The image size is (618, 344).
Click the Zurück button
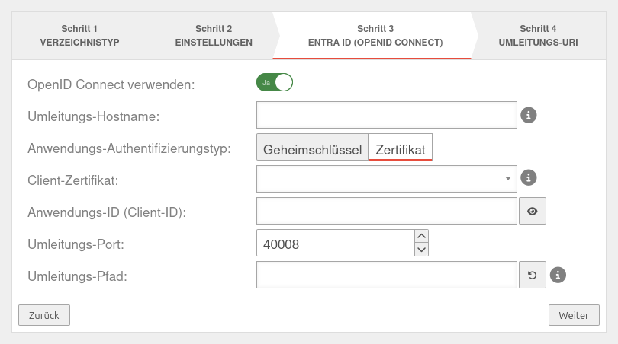pos(44,315)
